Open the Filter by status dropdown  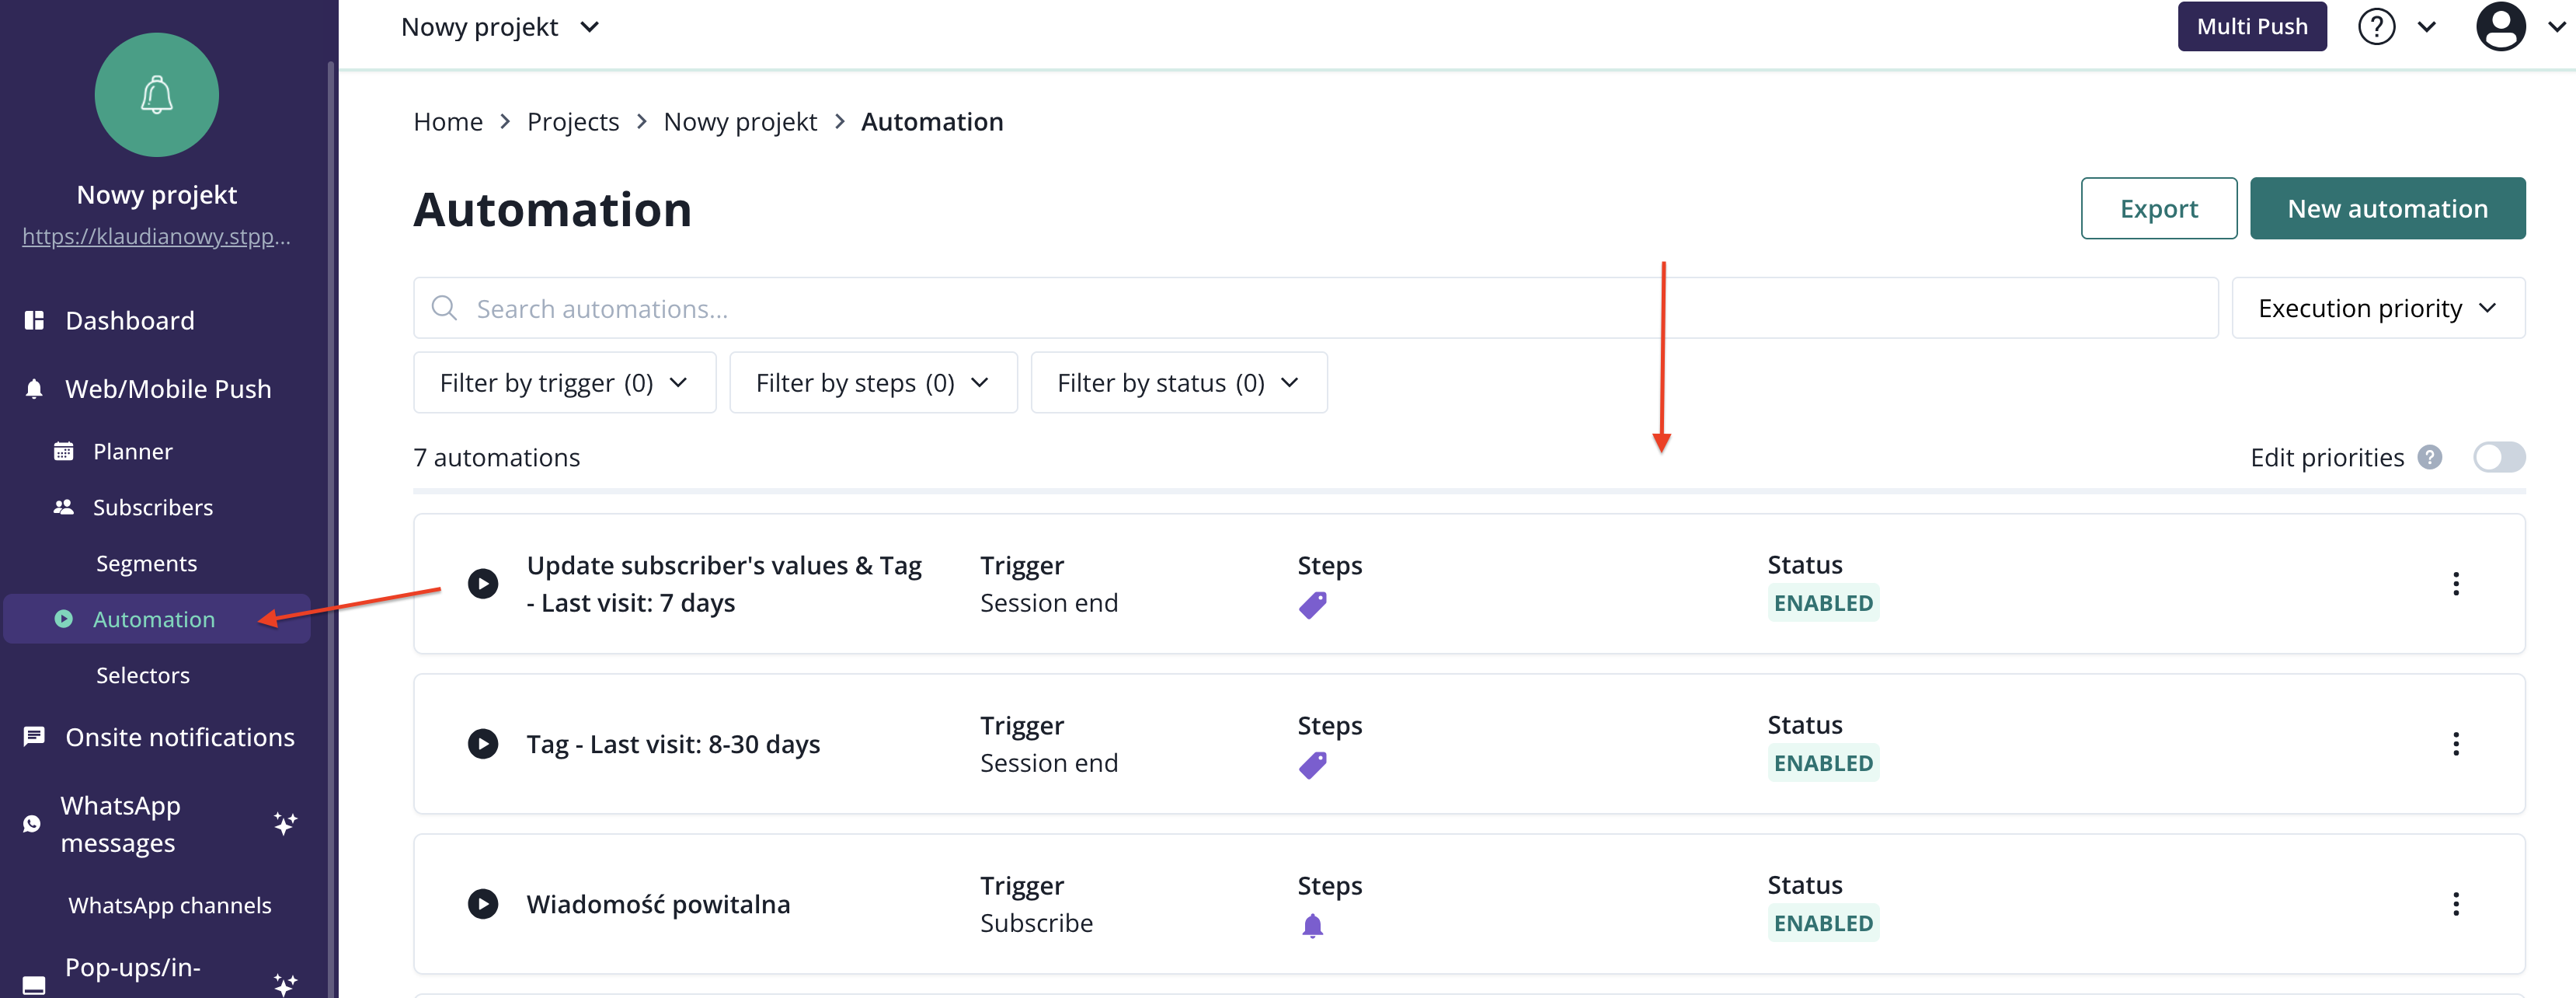1178,382
